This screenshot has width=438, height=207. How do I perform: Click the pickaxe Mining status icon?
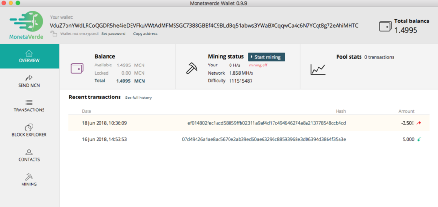click(x=192, y=68)
